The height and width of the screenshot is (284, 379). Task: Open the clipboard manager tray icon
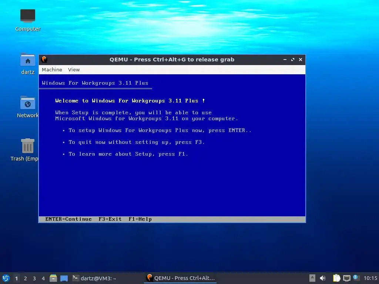(x=336, y=278)
